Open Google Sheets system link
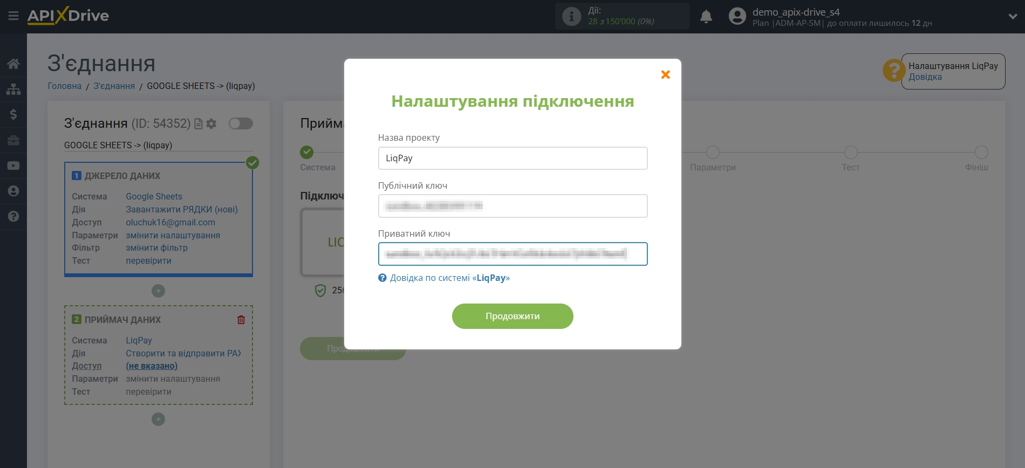Image resolution: width=1025 pixels, height=468 pixels. pos(154,196)
